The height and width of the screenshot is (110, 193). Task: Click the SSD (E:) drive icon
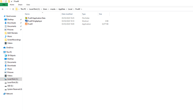6,86
